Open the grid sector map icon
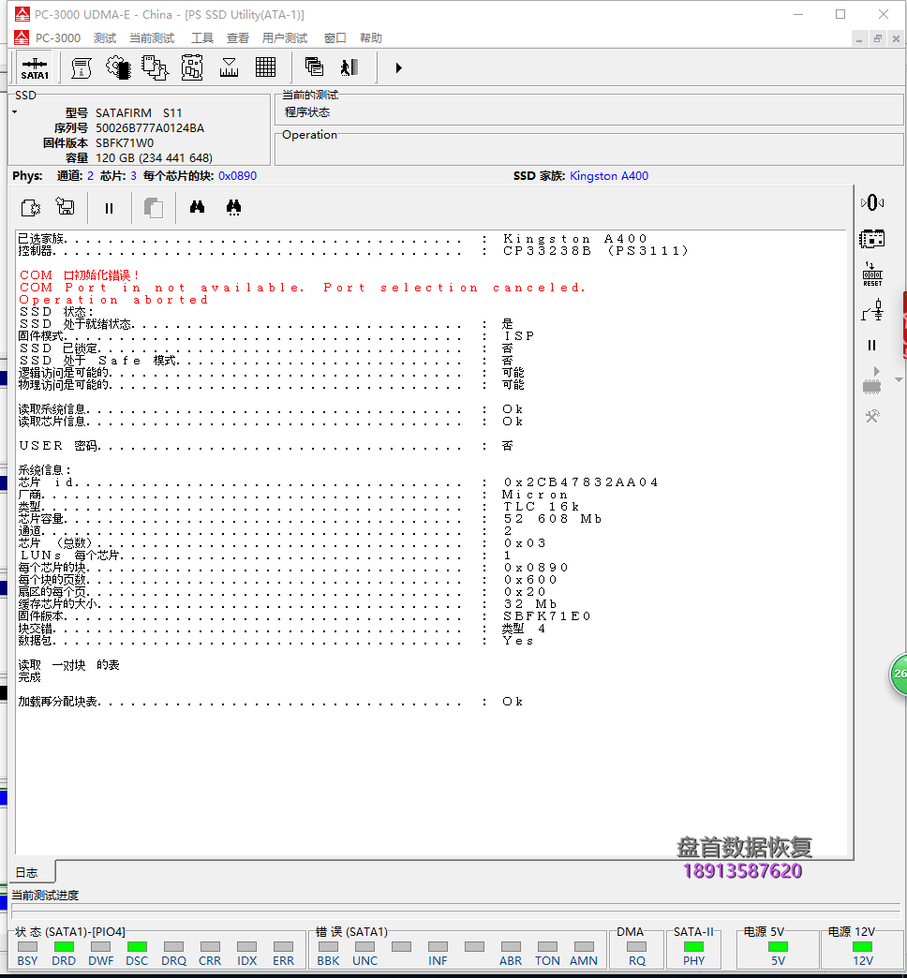Screen dimensions: 907x978 [x=266, y=67]
